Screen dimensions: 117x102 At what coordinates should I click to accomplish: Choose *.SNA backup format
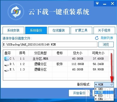pyautogui.click(x=104, y=99)
